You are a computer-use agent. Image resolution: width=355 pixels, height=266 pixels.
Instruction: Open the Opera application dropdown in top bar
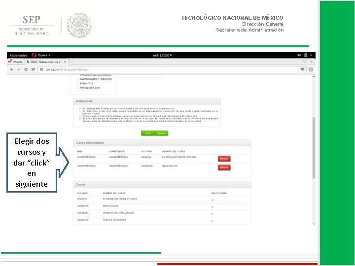[44, 55]
